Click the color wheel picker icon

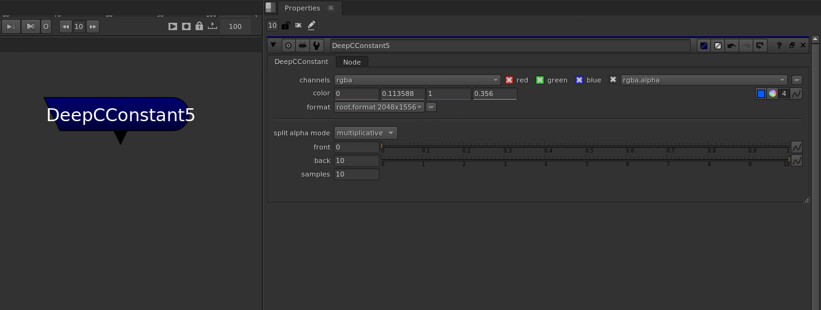point(772,93)
